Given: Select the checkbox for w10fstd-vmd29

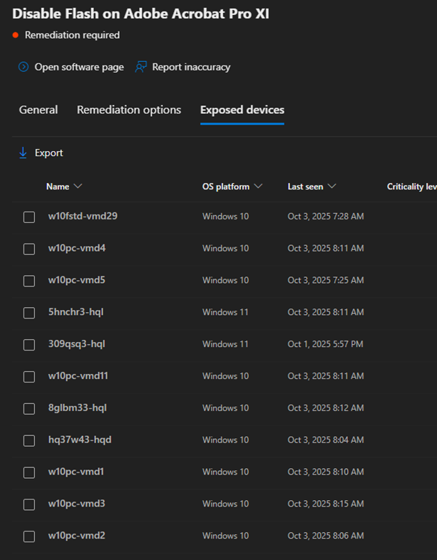Looking at the screenshot, I should [29, 217].
